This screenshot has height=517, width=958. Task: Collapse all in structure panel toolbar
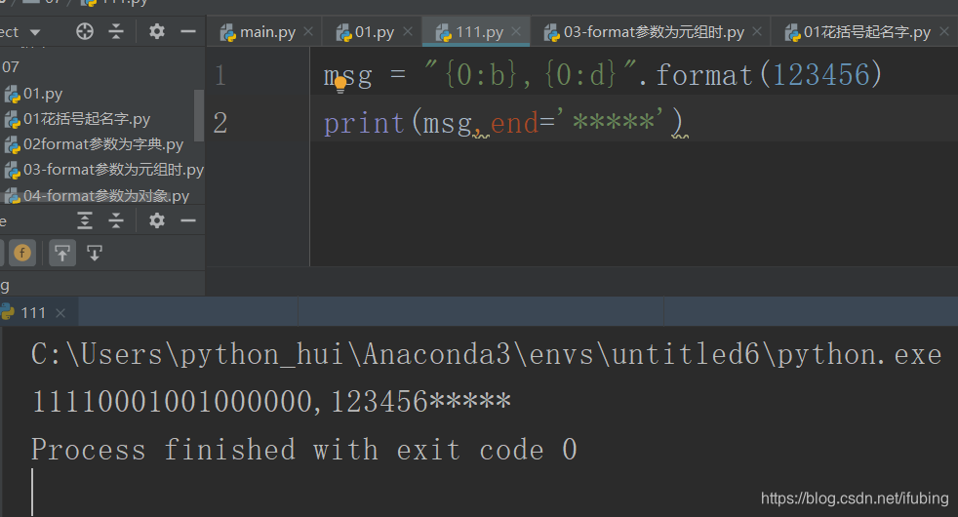point(116,220)
